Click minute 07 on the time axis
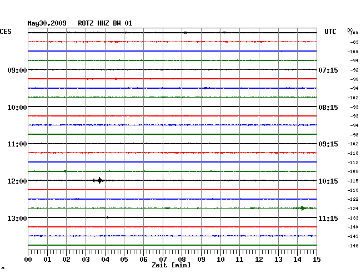 163,260
